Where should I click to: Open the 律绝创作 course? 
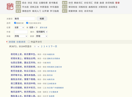(x=26, y=11)
